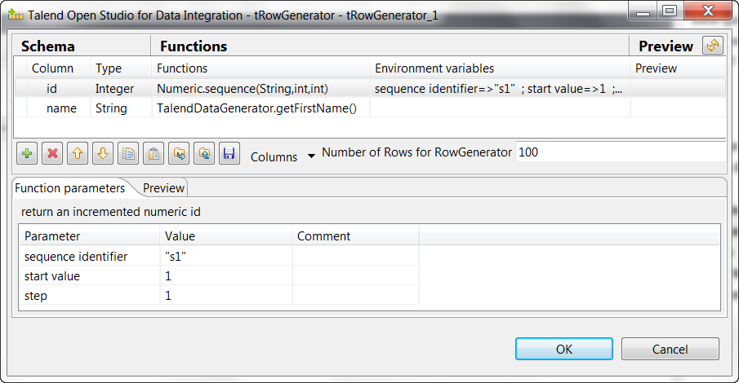Click the green plus add-column icon
Screen dimensions: 739x383
click(28, 152)
